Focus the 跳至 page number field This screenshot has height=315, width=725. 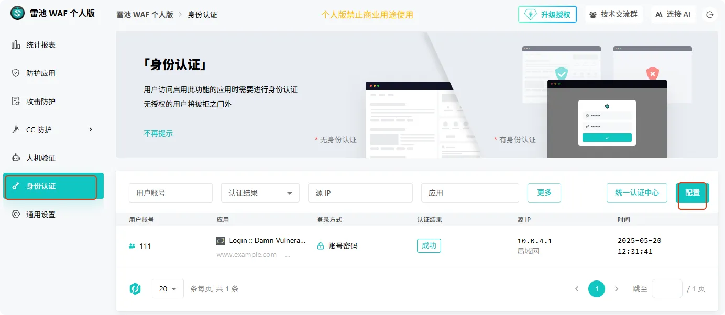tap(667, 289)
